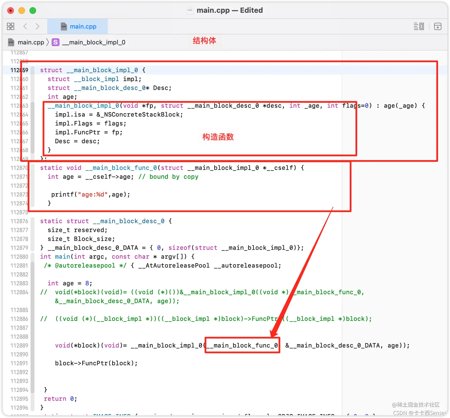450x418 pixels.
Task: Open __main_block_impl_0 in the jump bar
Action: pos(93,42)
